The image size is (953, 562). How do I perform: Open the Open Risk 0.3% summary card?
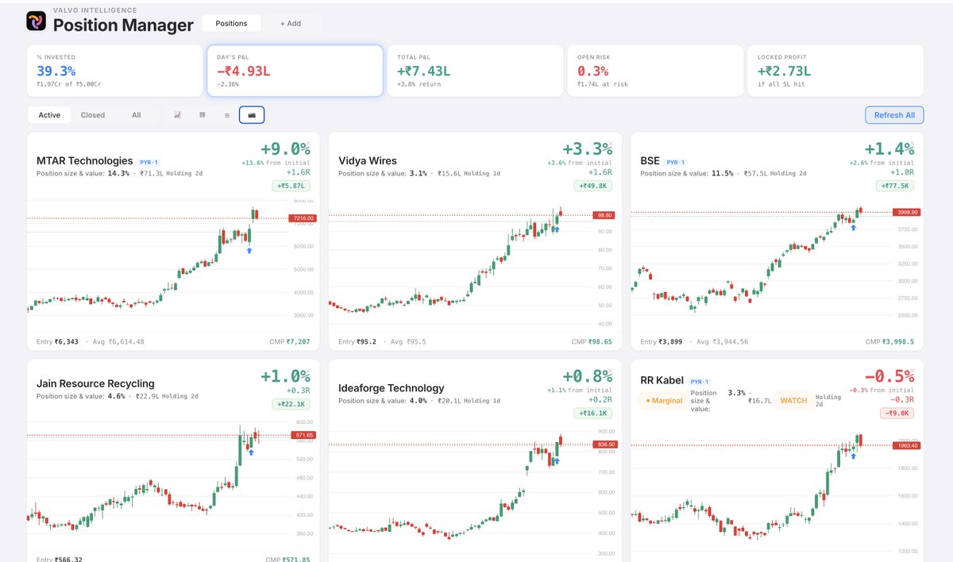point(655,71)
